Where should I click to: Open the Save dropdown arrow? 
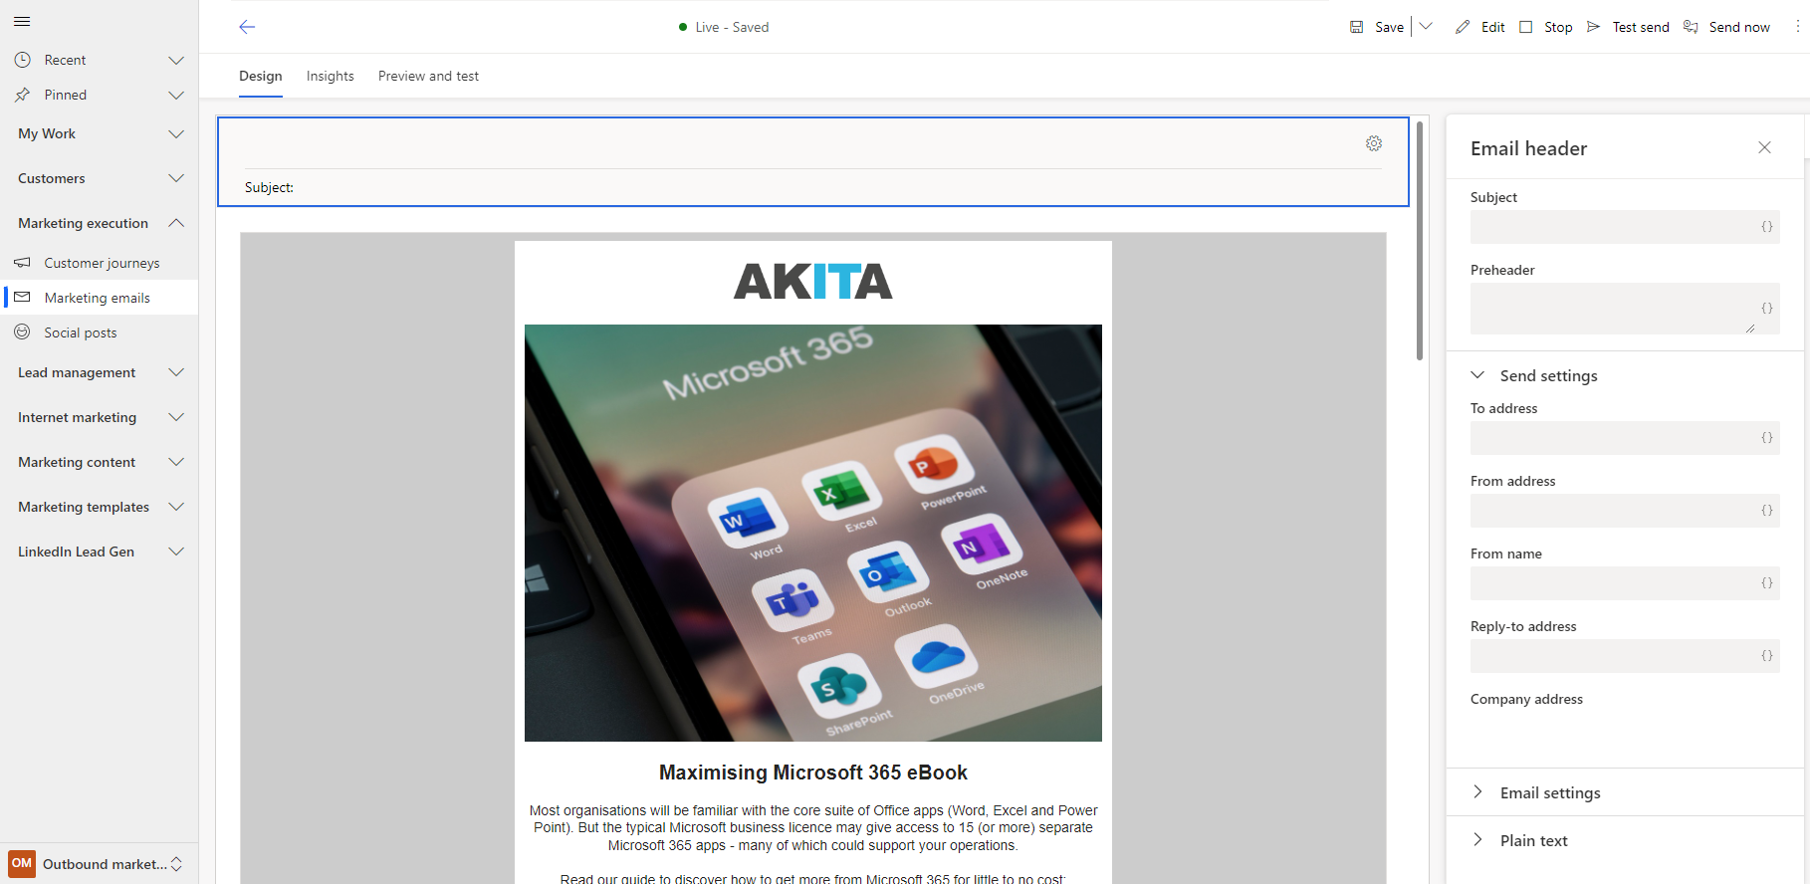tap(1426, 27)
